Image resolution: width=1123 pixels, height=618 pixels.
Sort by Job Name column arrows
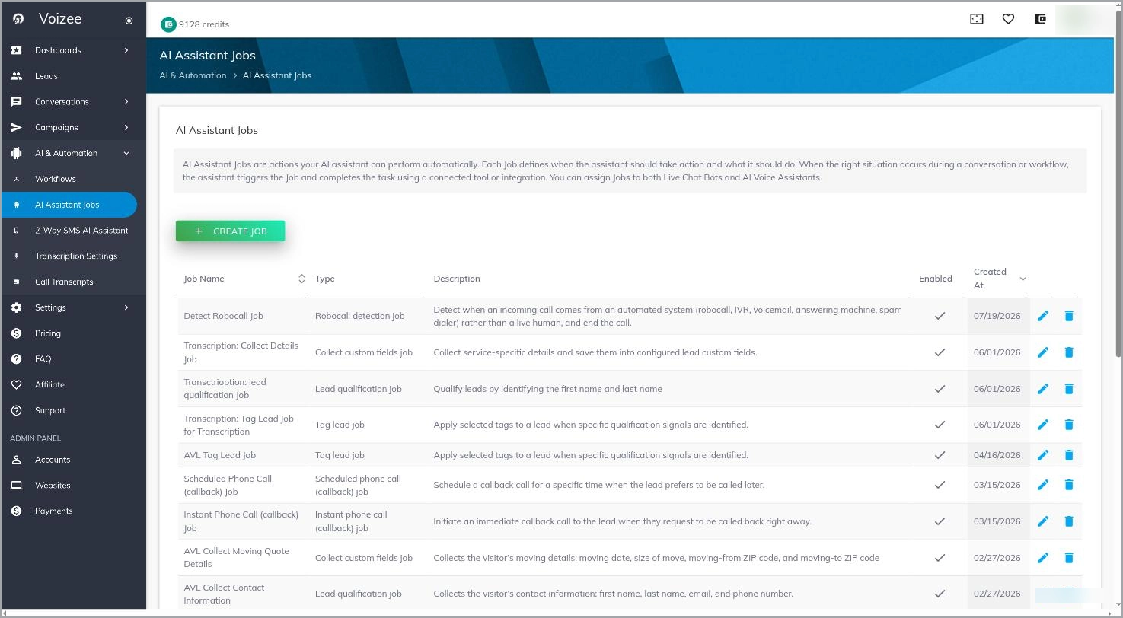point(301,279)
